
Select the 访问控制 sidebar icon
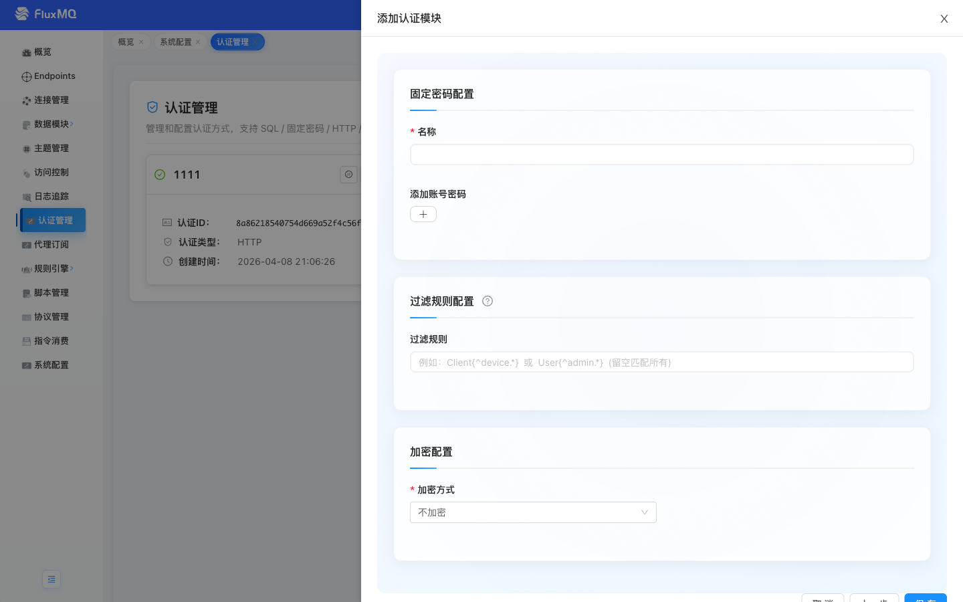[x=27, y=173]
